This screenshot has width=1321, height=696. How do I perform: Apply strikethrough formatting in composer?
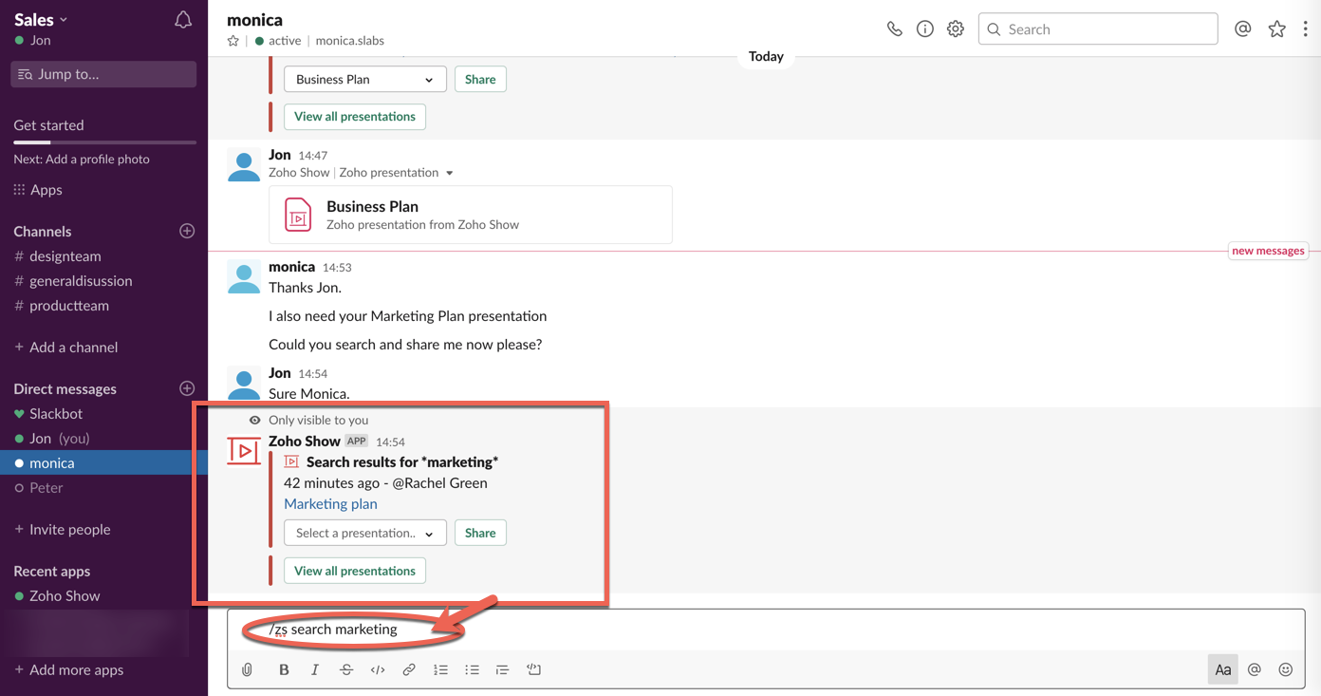point(346,669)
